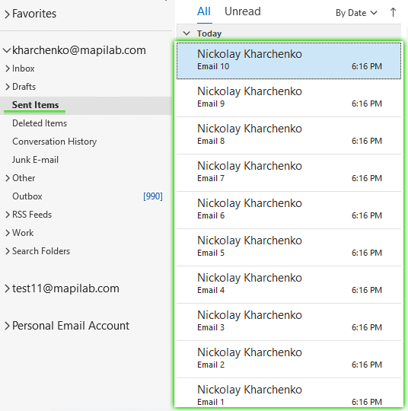This screenshot has width=408, height=411.
Task: Open the Outbox folder
Action: [27, 196]
